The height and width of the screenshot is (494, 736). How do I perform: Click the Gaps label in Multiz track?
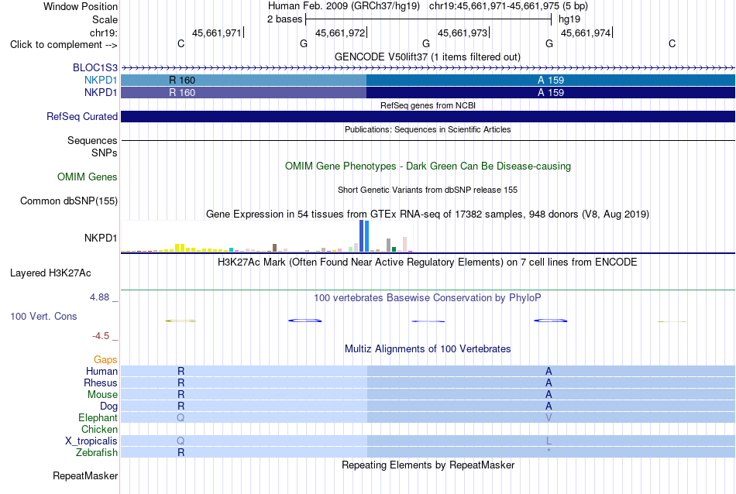click(105, 359)
